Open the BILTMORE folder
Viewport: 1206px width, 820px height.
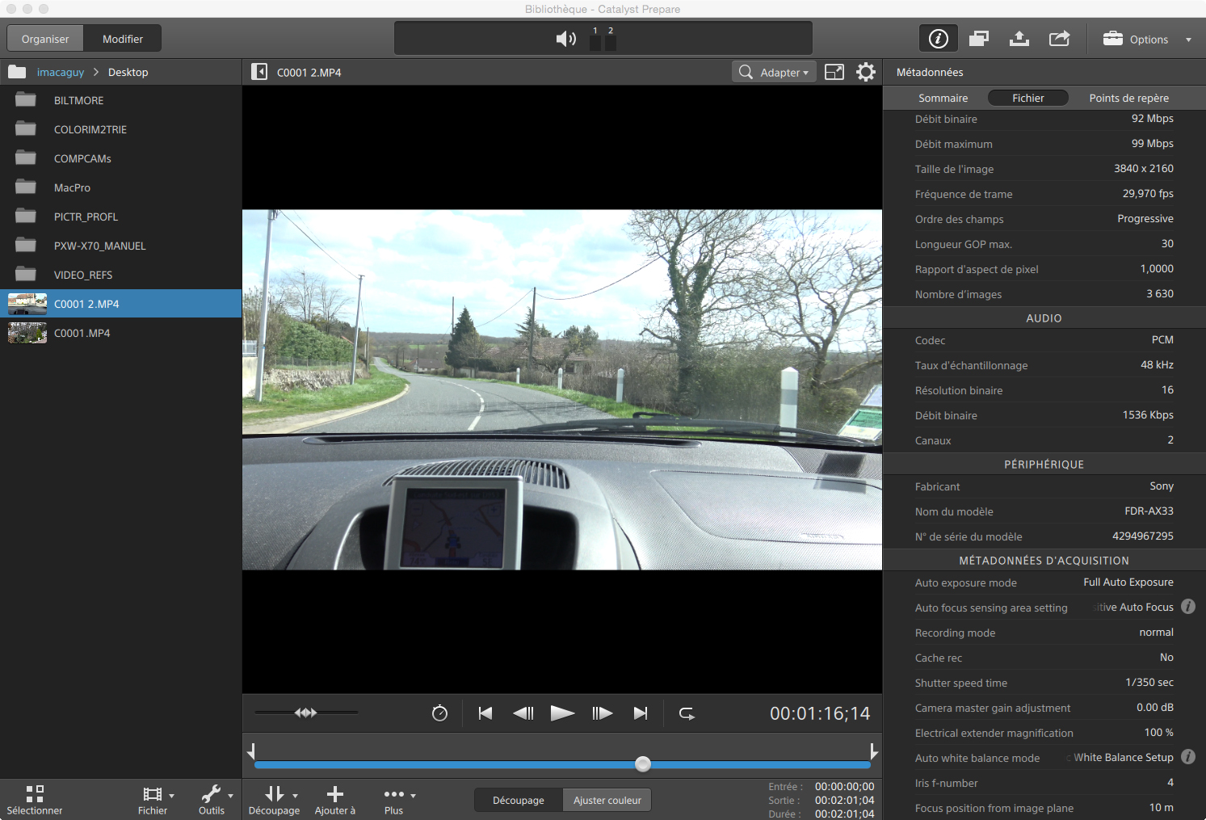click(121, 100)
